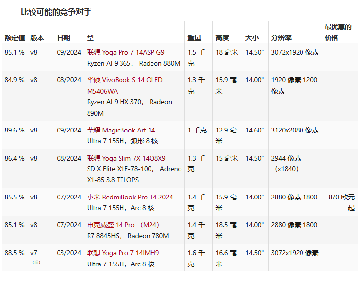Click the 版本 column header
The width and height of the screenshot is (362, 297).
click(x=37, y=38)
